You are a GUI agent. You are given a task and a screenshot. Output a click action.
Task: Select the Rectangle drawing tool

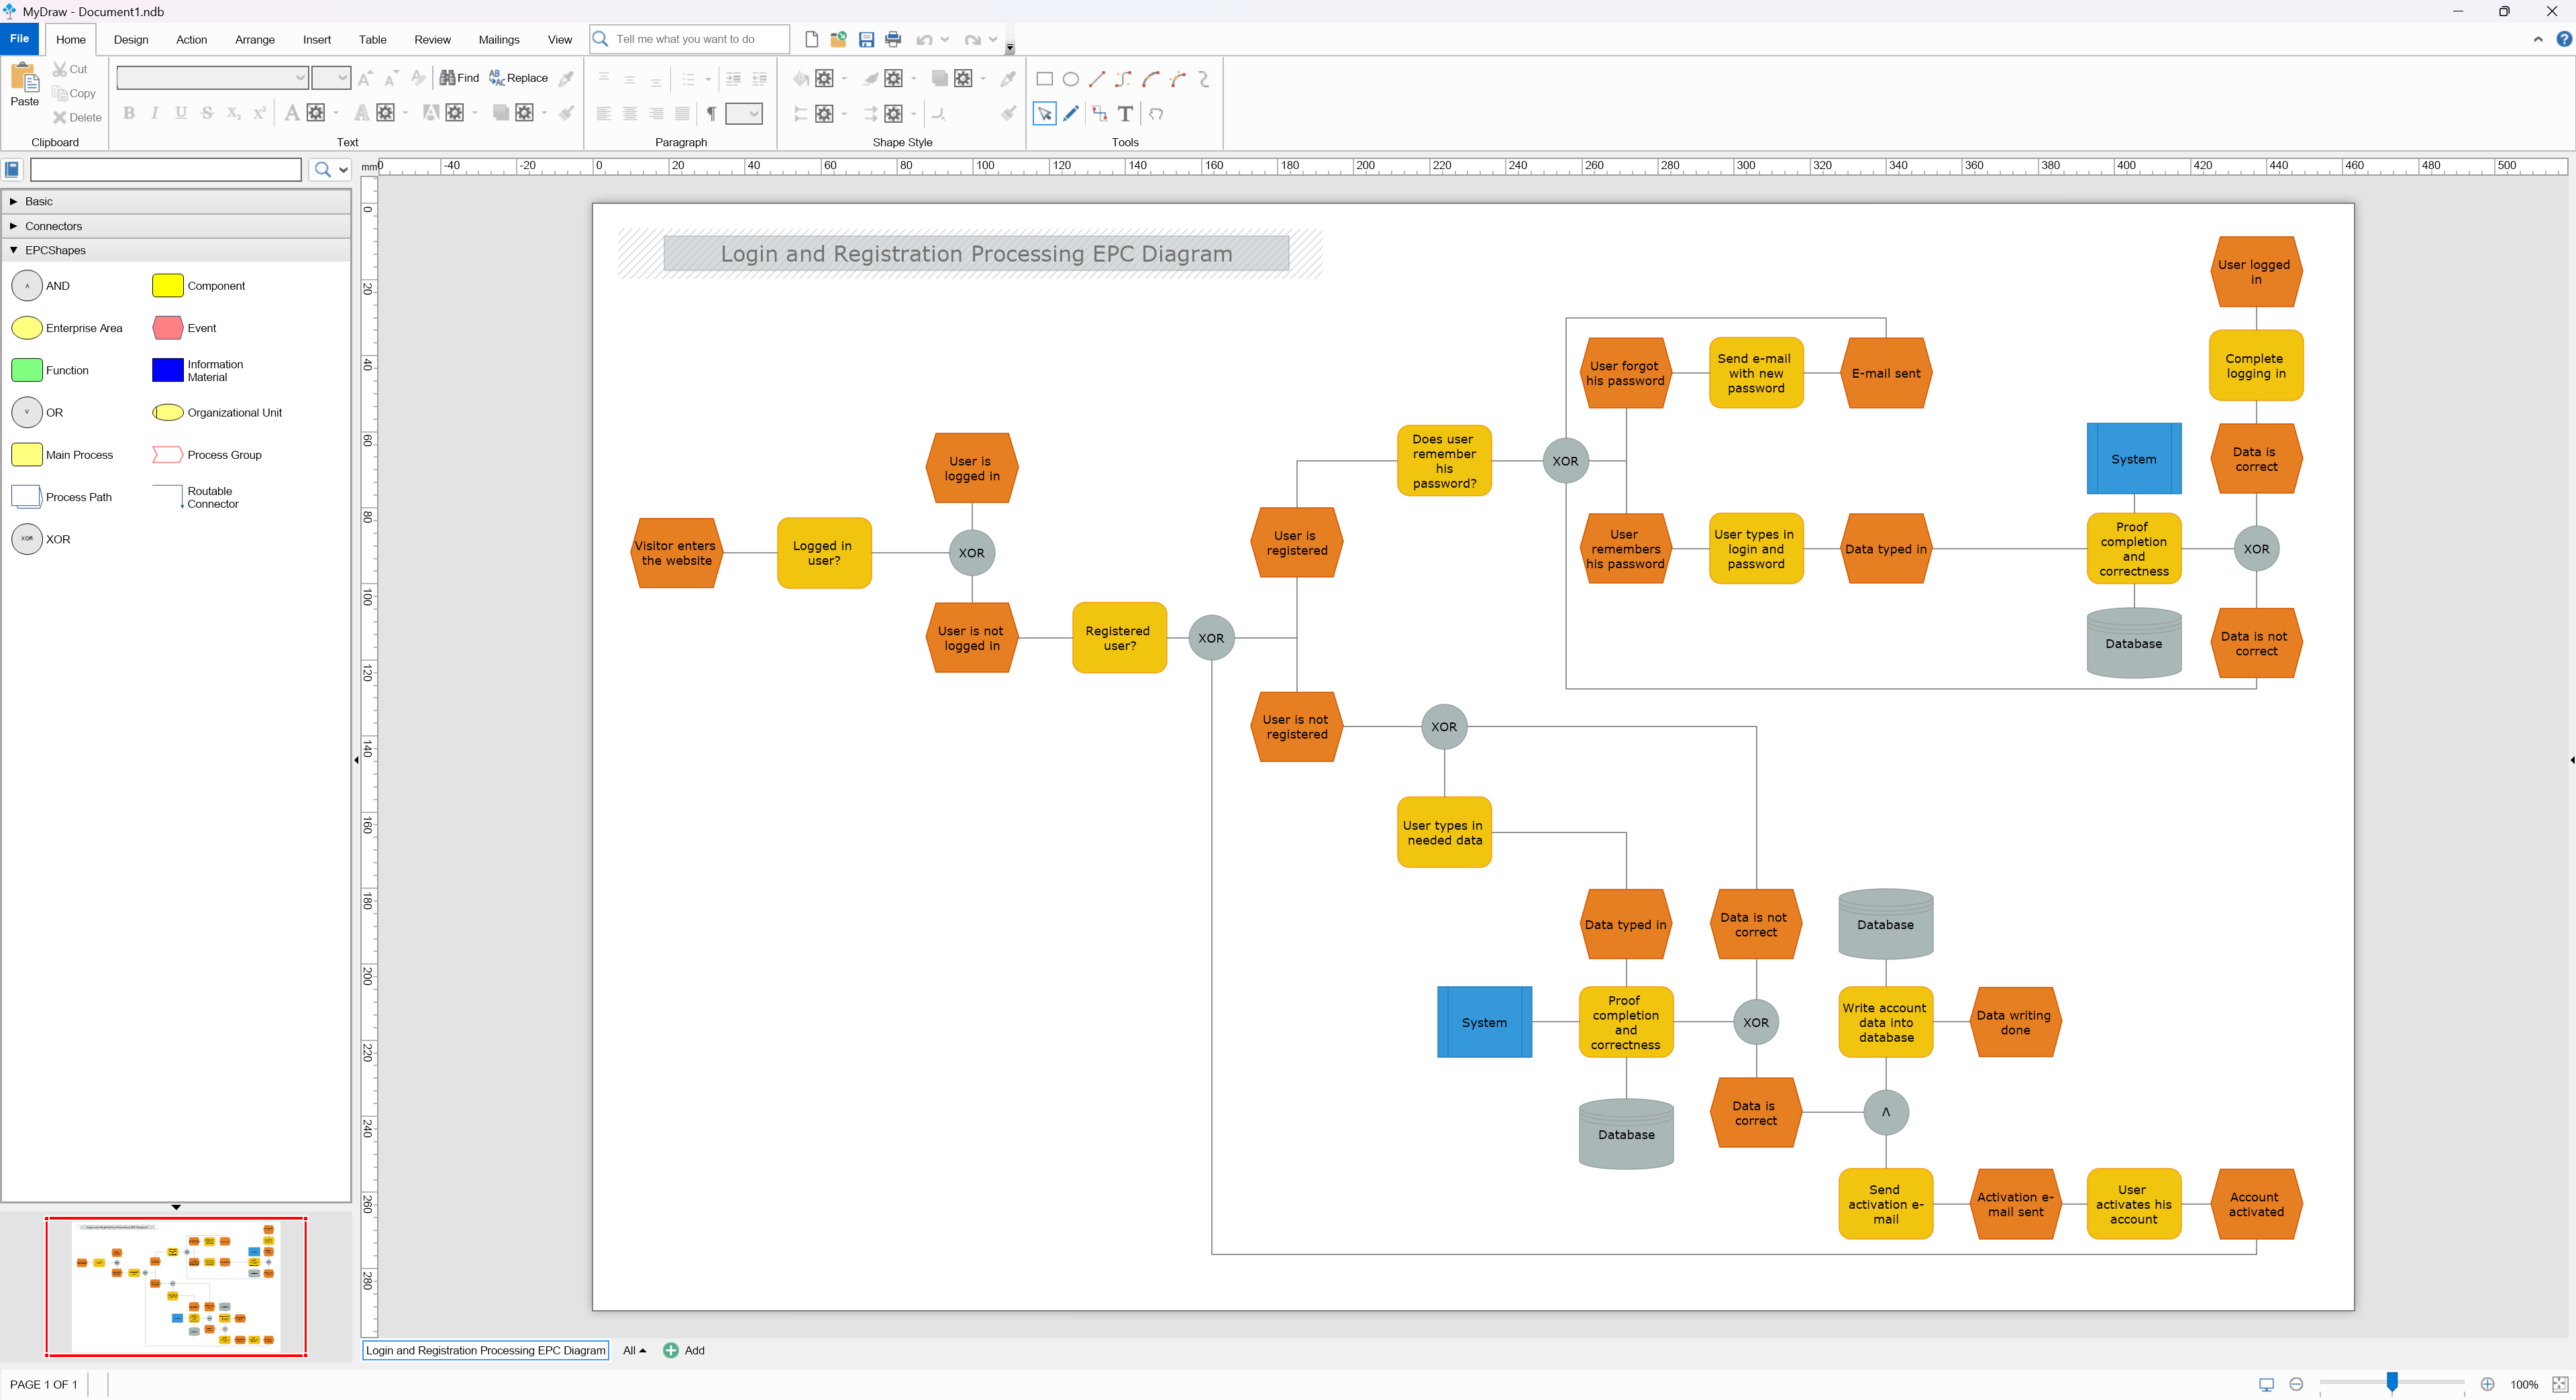(x=1044, y=79)
